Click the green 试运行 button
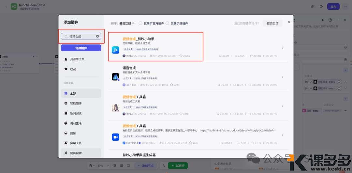Image resolution: width=352 pixels, height=173 pixels. 178,165
